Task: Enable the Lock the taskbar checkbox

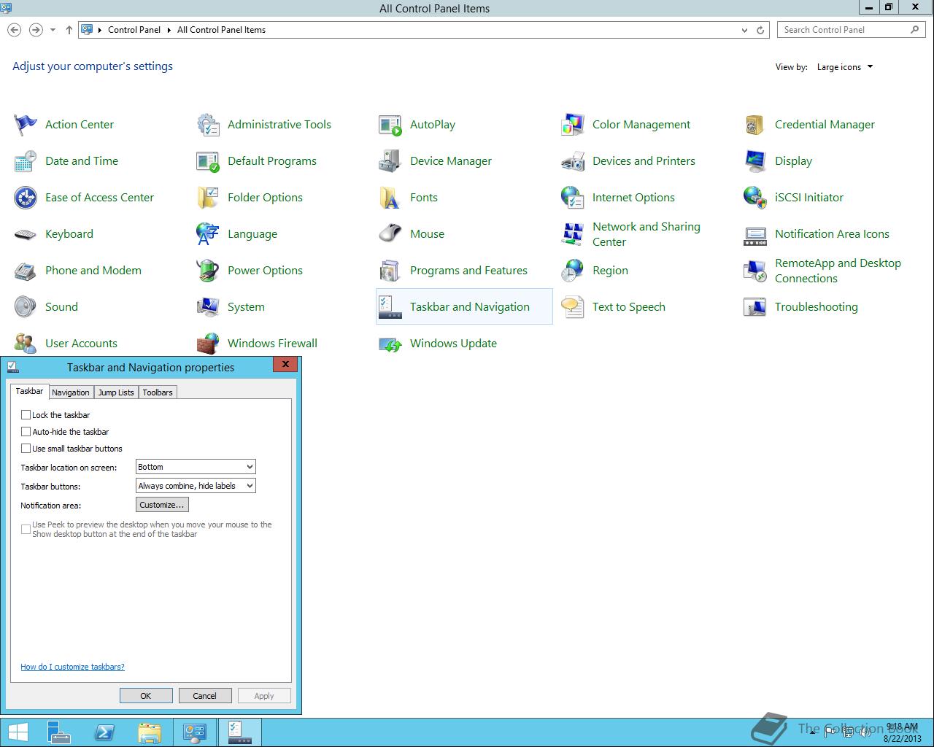Action: [x=26, y=414]
